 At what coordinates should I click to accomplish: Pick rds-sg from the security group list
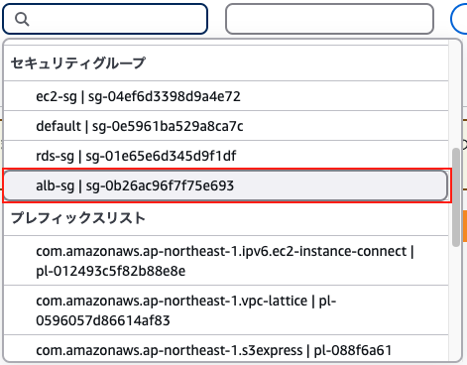click(226, 156)
